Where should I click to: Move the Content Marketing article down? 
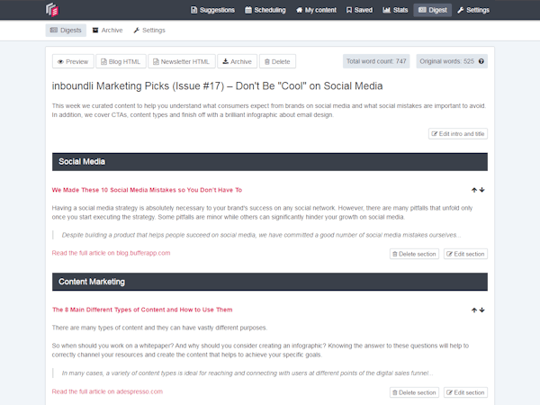click(482, 310)
